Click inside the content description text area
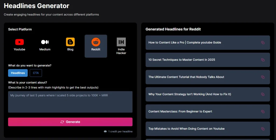 70,102
